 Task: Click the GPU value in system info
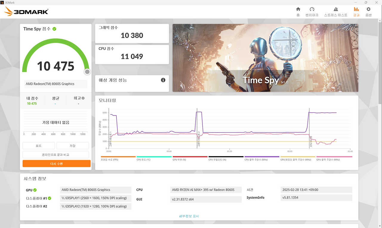(95, 190)
